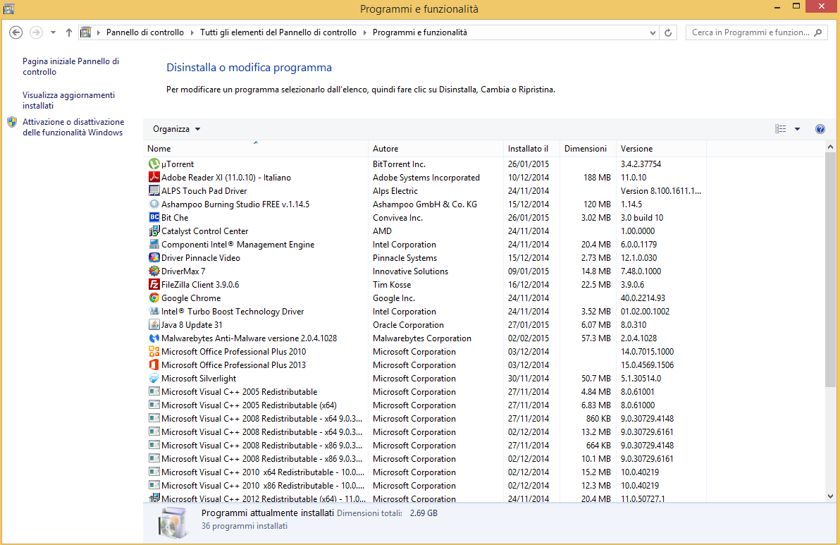Click the 188 MB size cell

(x=597, y=178)
